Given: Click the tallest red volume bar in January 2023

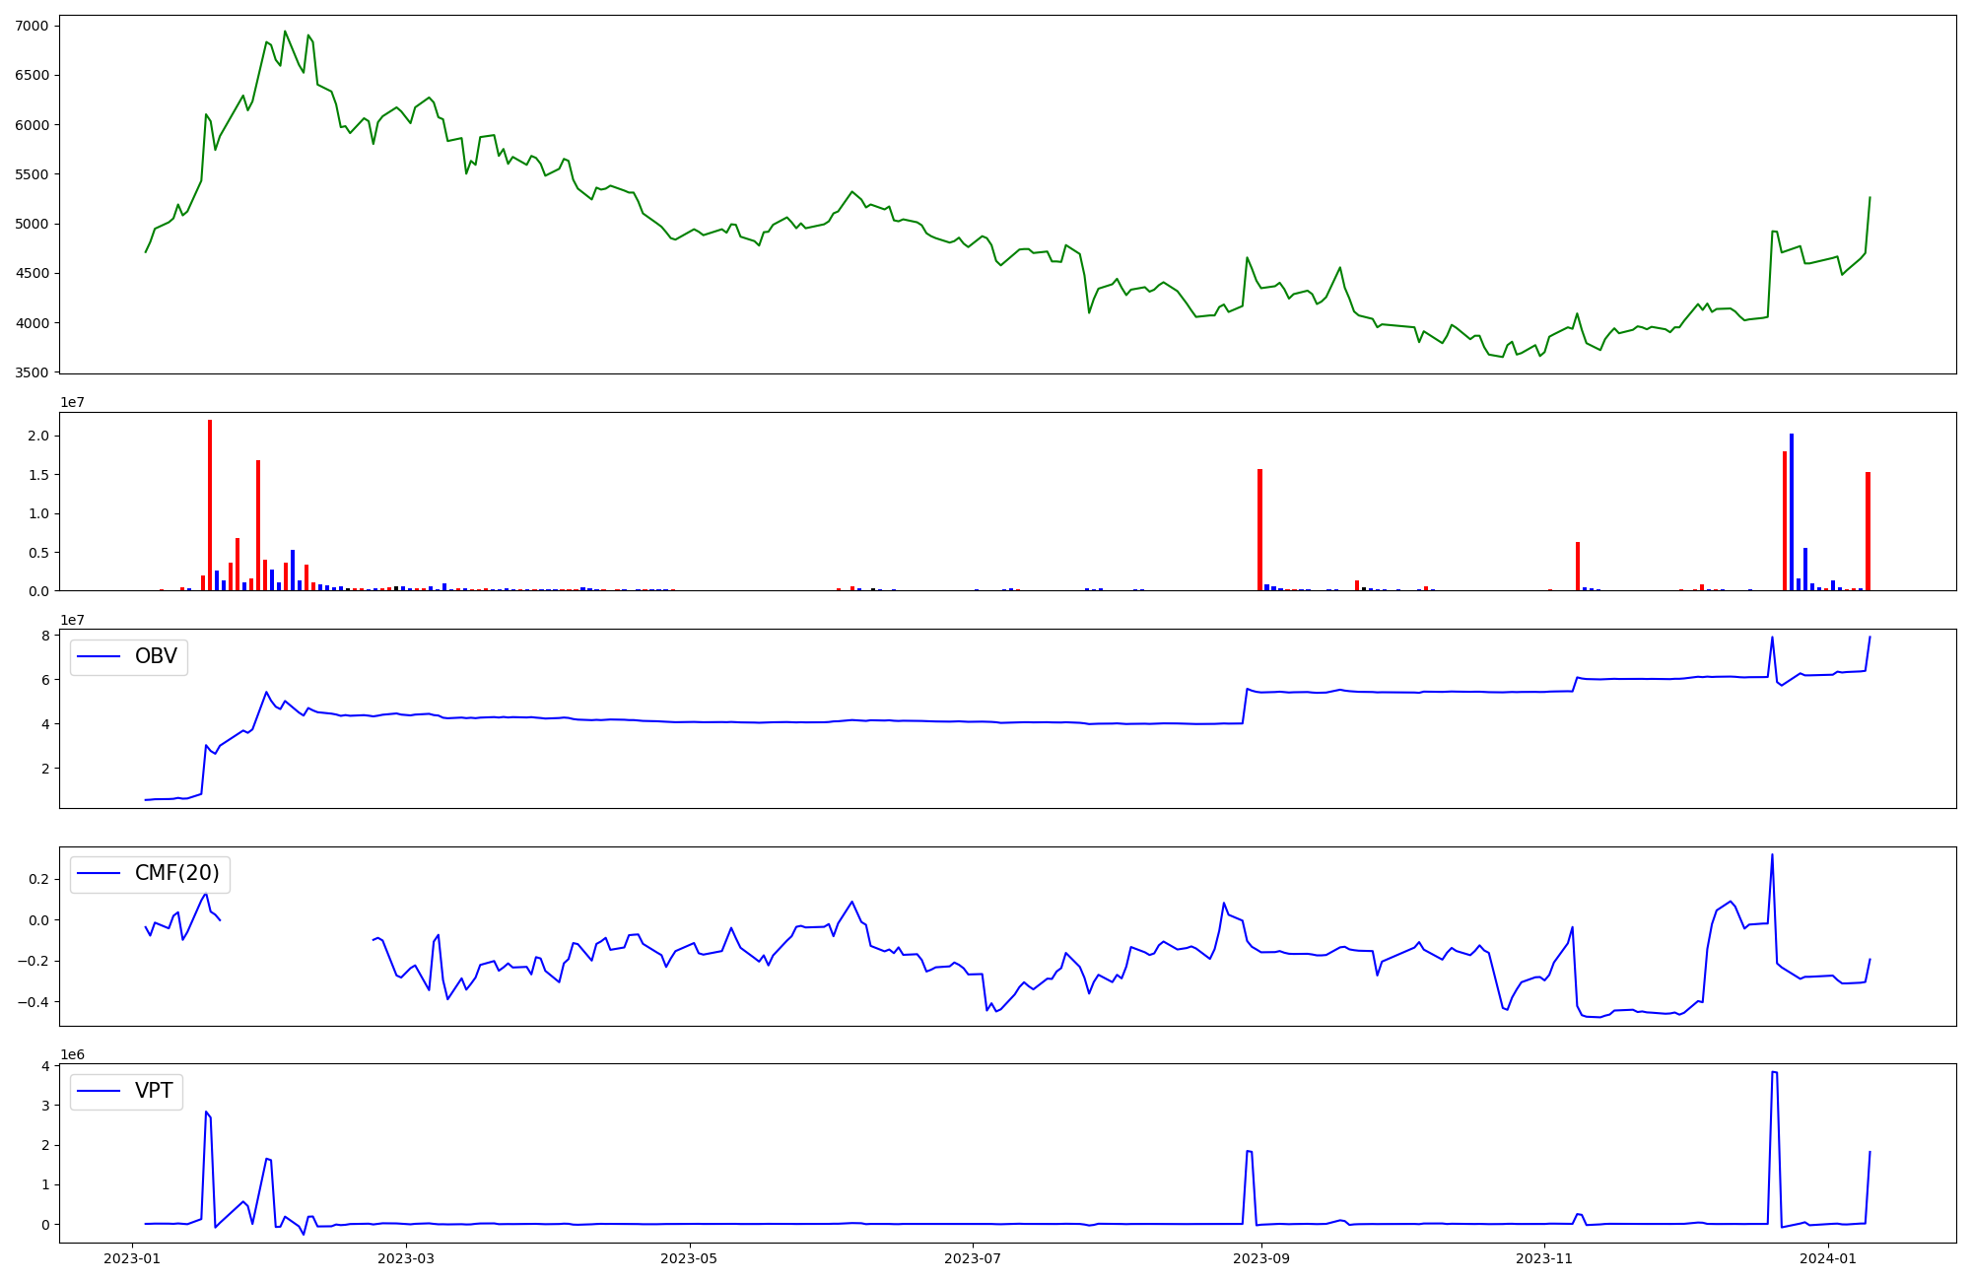Looking at the screenshot, I should click(210, 505).
